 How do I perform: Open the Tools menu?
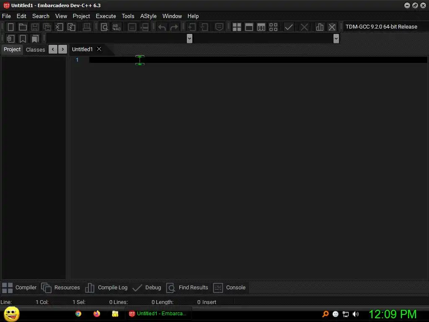(x=128, y=16)
